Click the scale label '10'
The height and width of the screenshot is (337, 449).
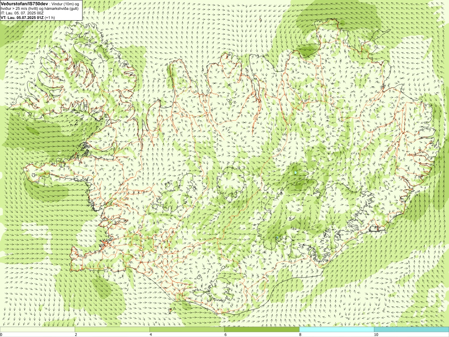point(376,335)
